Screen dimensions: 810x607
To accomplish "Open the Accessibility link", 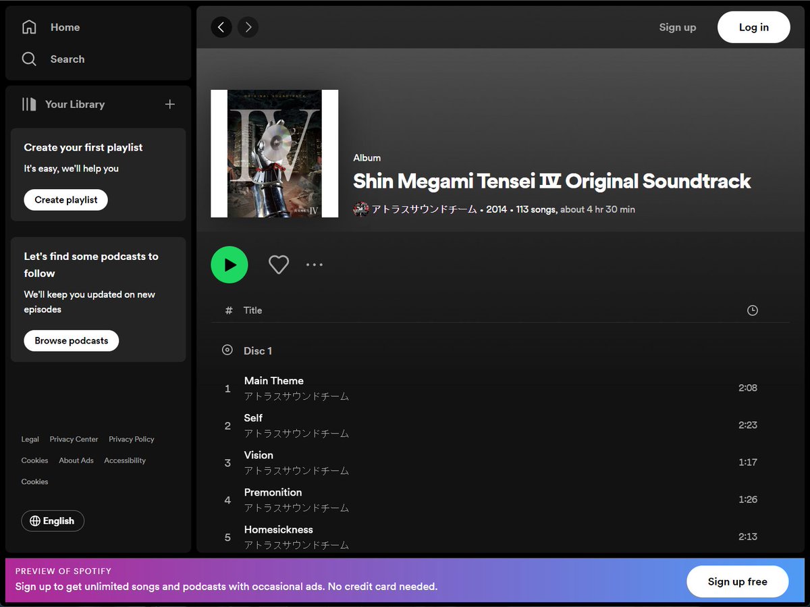I will click(125, 460).
